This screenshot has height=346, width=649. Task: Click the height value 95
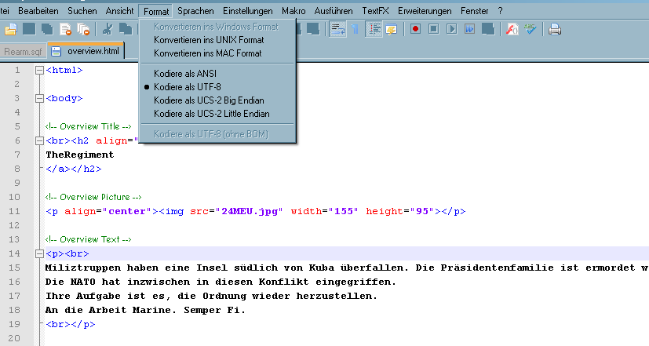click(421, 212)
